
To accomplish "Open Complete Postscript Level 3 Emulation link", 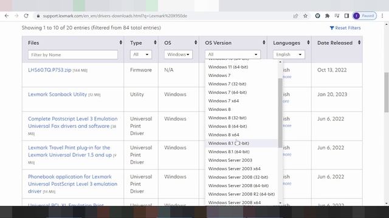I will click(73, 122).
